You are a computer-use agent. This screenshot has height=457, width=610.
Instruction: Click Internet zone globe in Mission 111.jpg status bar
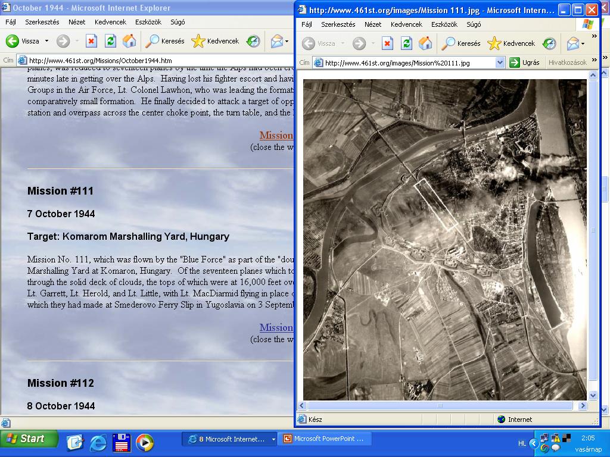click(x=502, y=420)
